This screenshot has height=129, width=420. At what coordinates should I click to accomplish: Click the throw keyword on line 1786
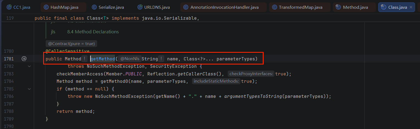click(x=74, y=96)
